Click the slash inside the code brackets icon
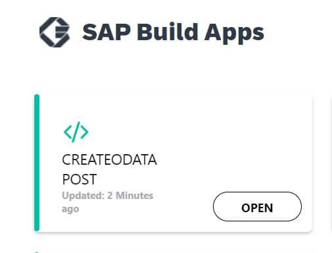 [x=76, y=132]
